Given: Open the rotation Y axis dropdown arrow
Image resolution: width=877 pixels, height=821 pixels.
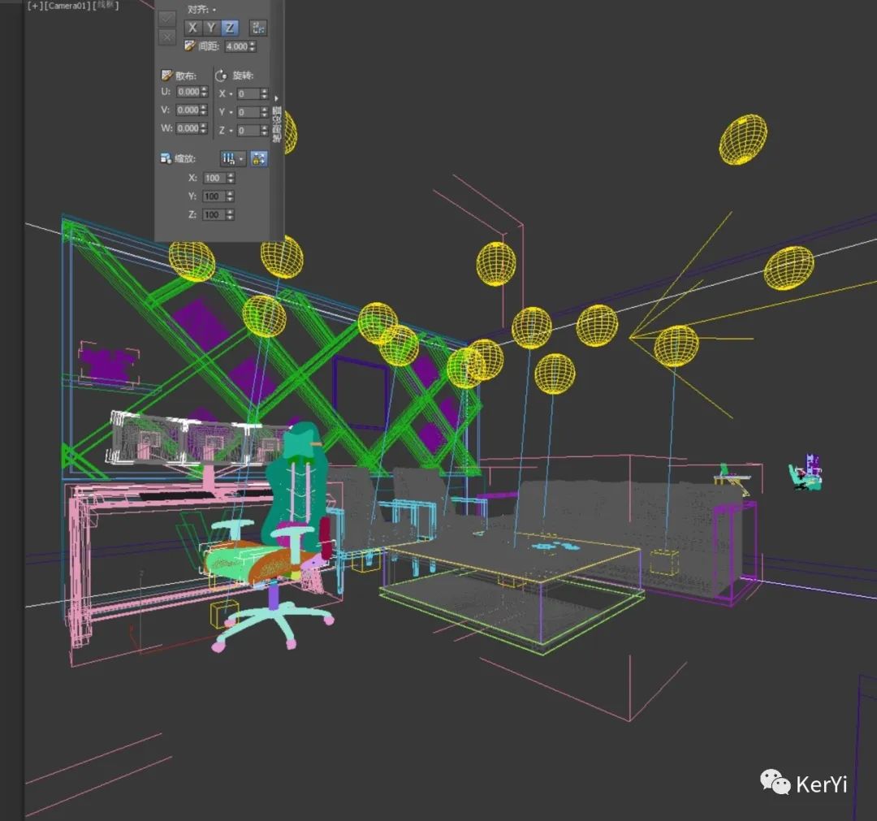Looking at the screenshot, I should [231, 112].
